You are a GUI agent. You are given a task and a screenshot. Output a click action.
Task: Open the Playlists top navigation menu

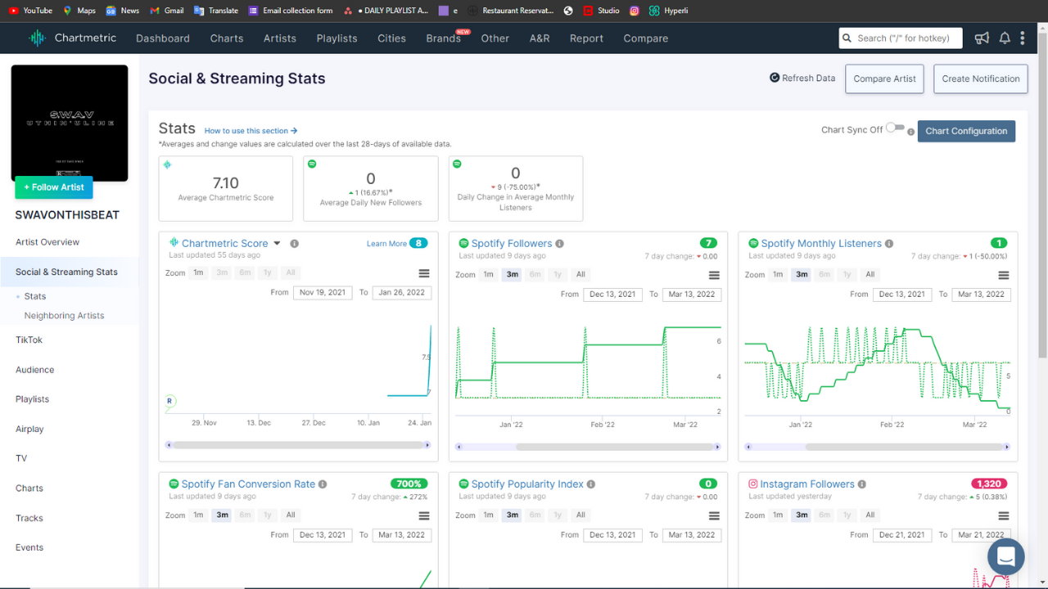337,38
